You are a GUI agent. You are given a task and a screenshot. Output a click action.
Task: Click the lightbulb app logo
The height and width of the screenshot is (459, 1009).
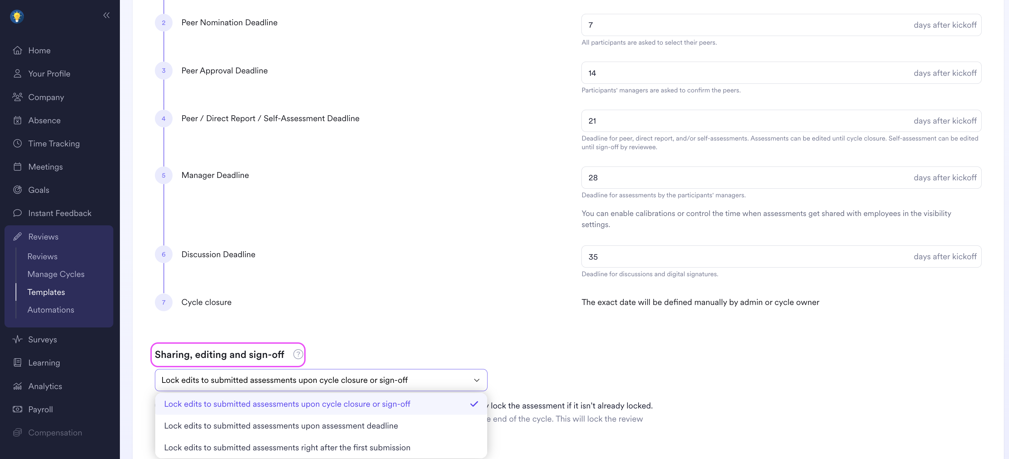[x=17, y=16]
